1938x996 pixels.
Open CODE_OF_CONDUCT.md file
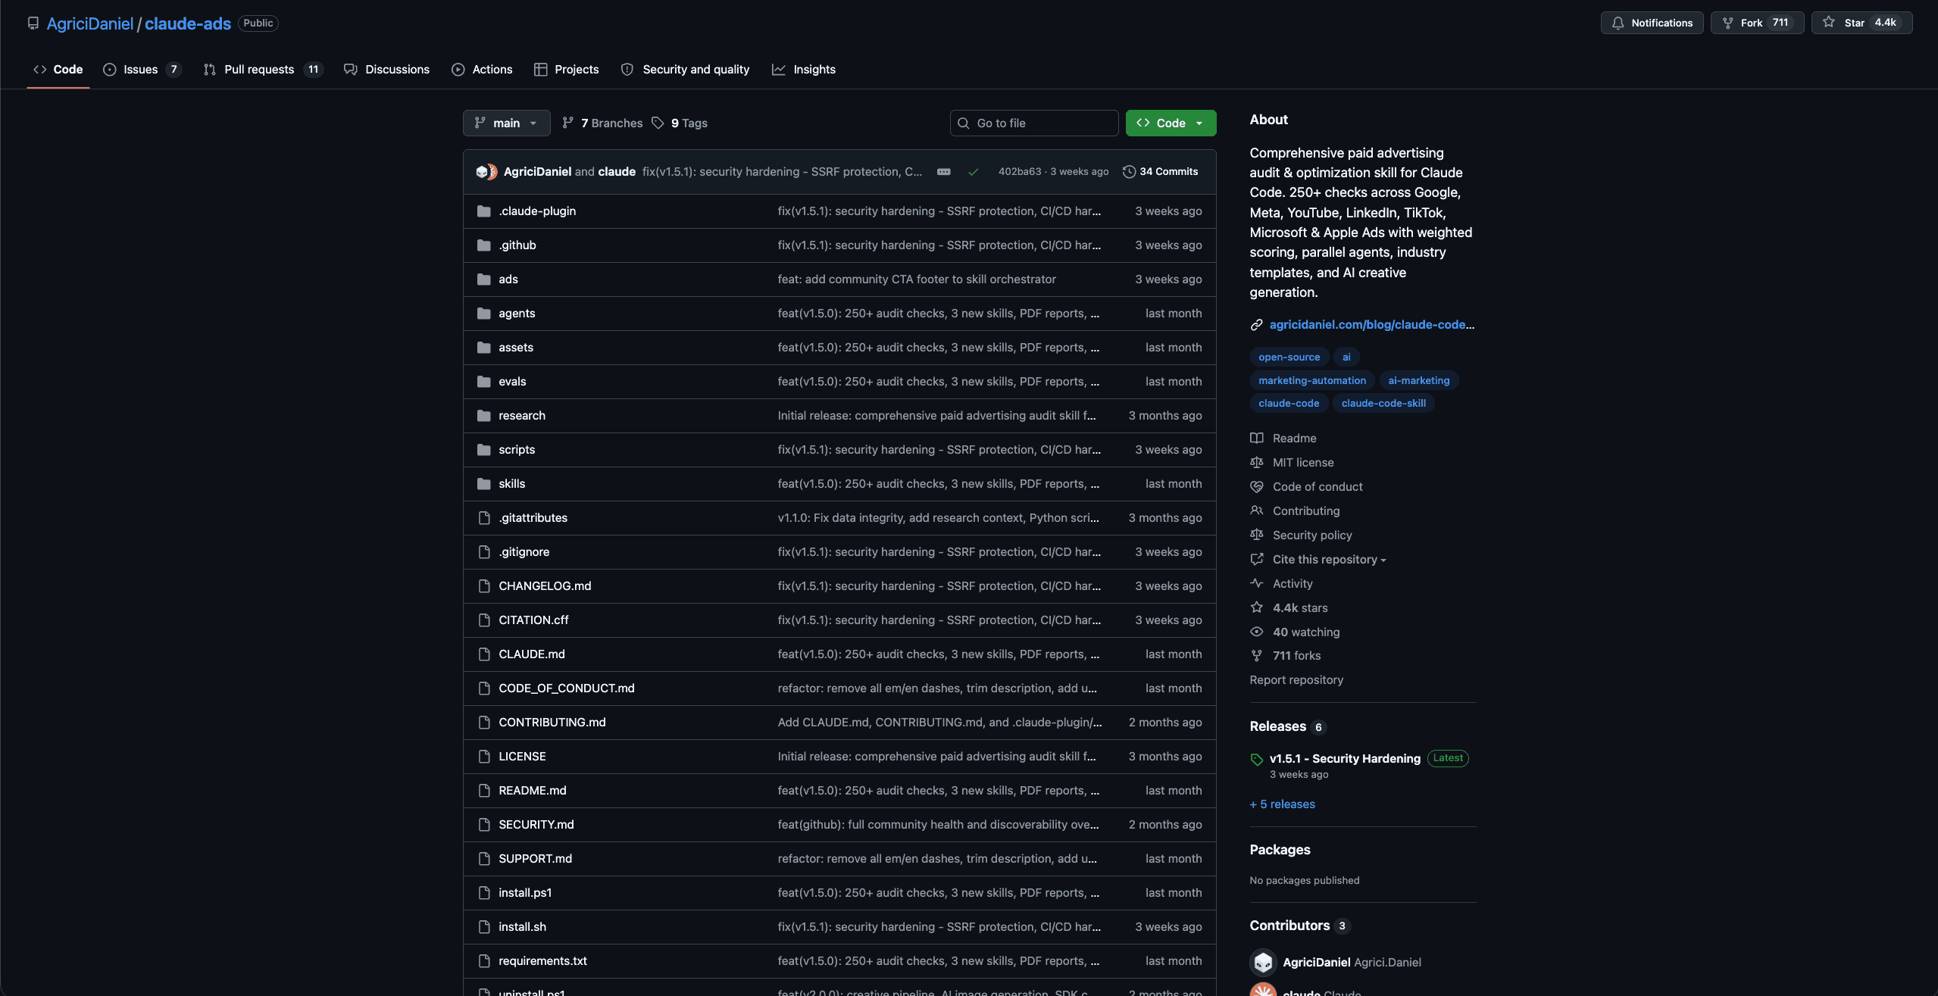coord(566,688)
